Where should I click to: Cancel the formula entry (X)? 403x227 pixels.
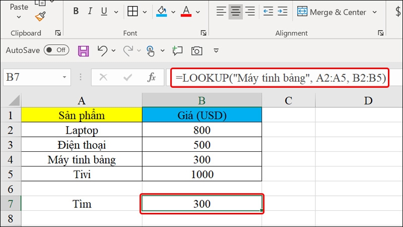[103, 77]
